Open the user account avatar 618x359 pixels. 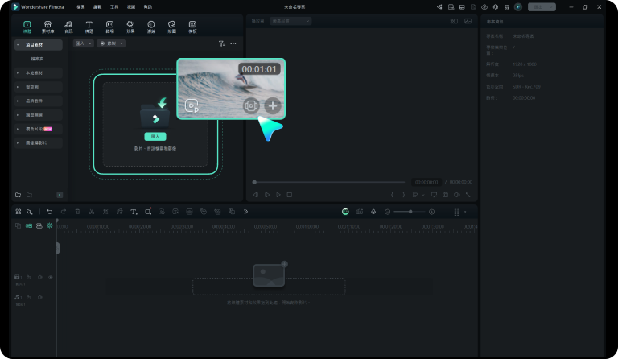point(518,7)
